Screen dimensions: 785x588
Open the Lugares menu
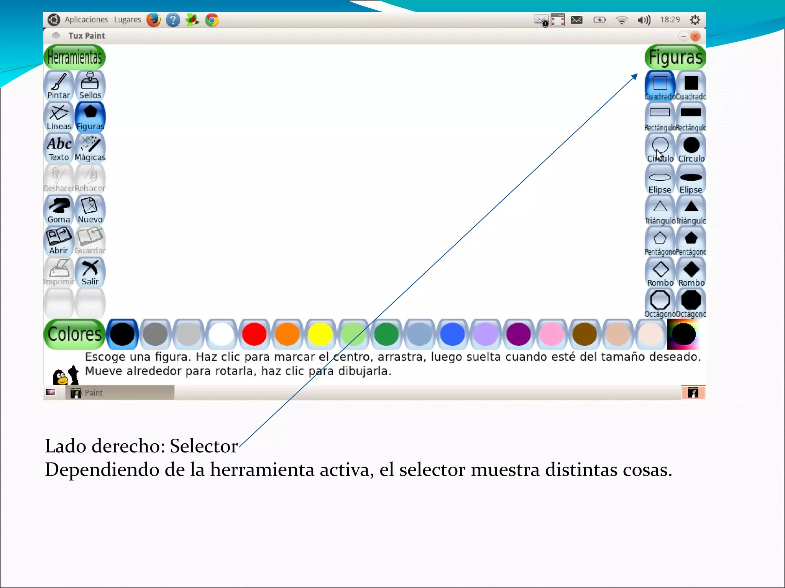[127, 20]
